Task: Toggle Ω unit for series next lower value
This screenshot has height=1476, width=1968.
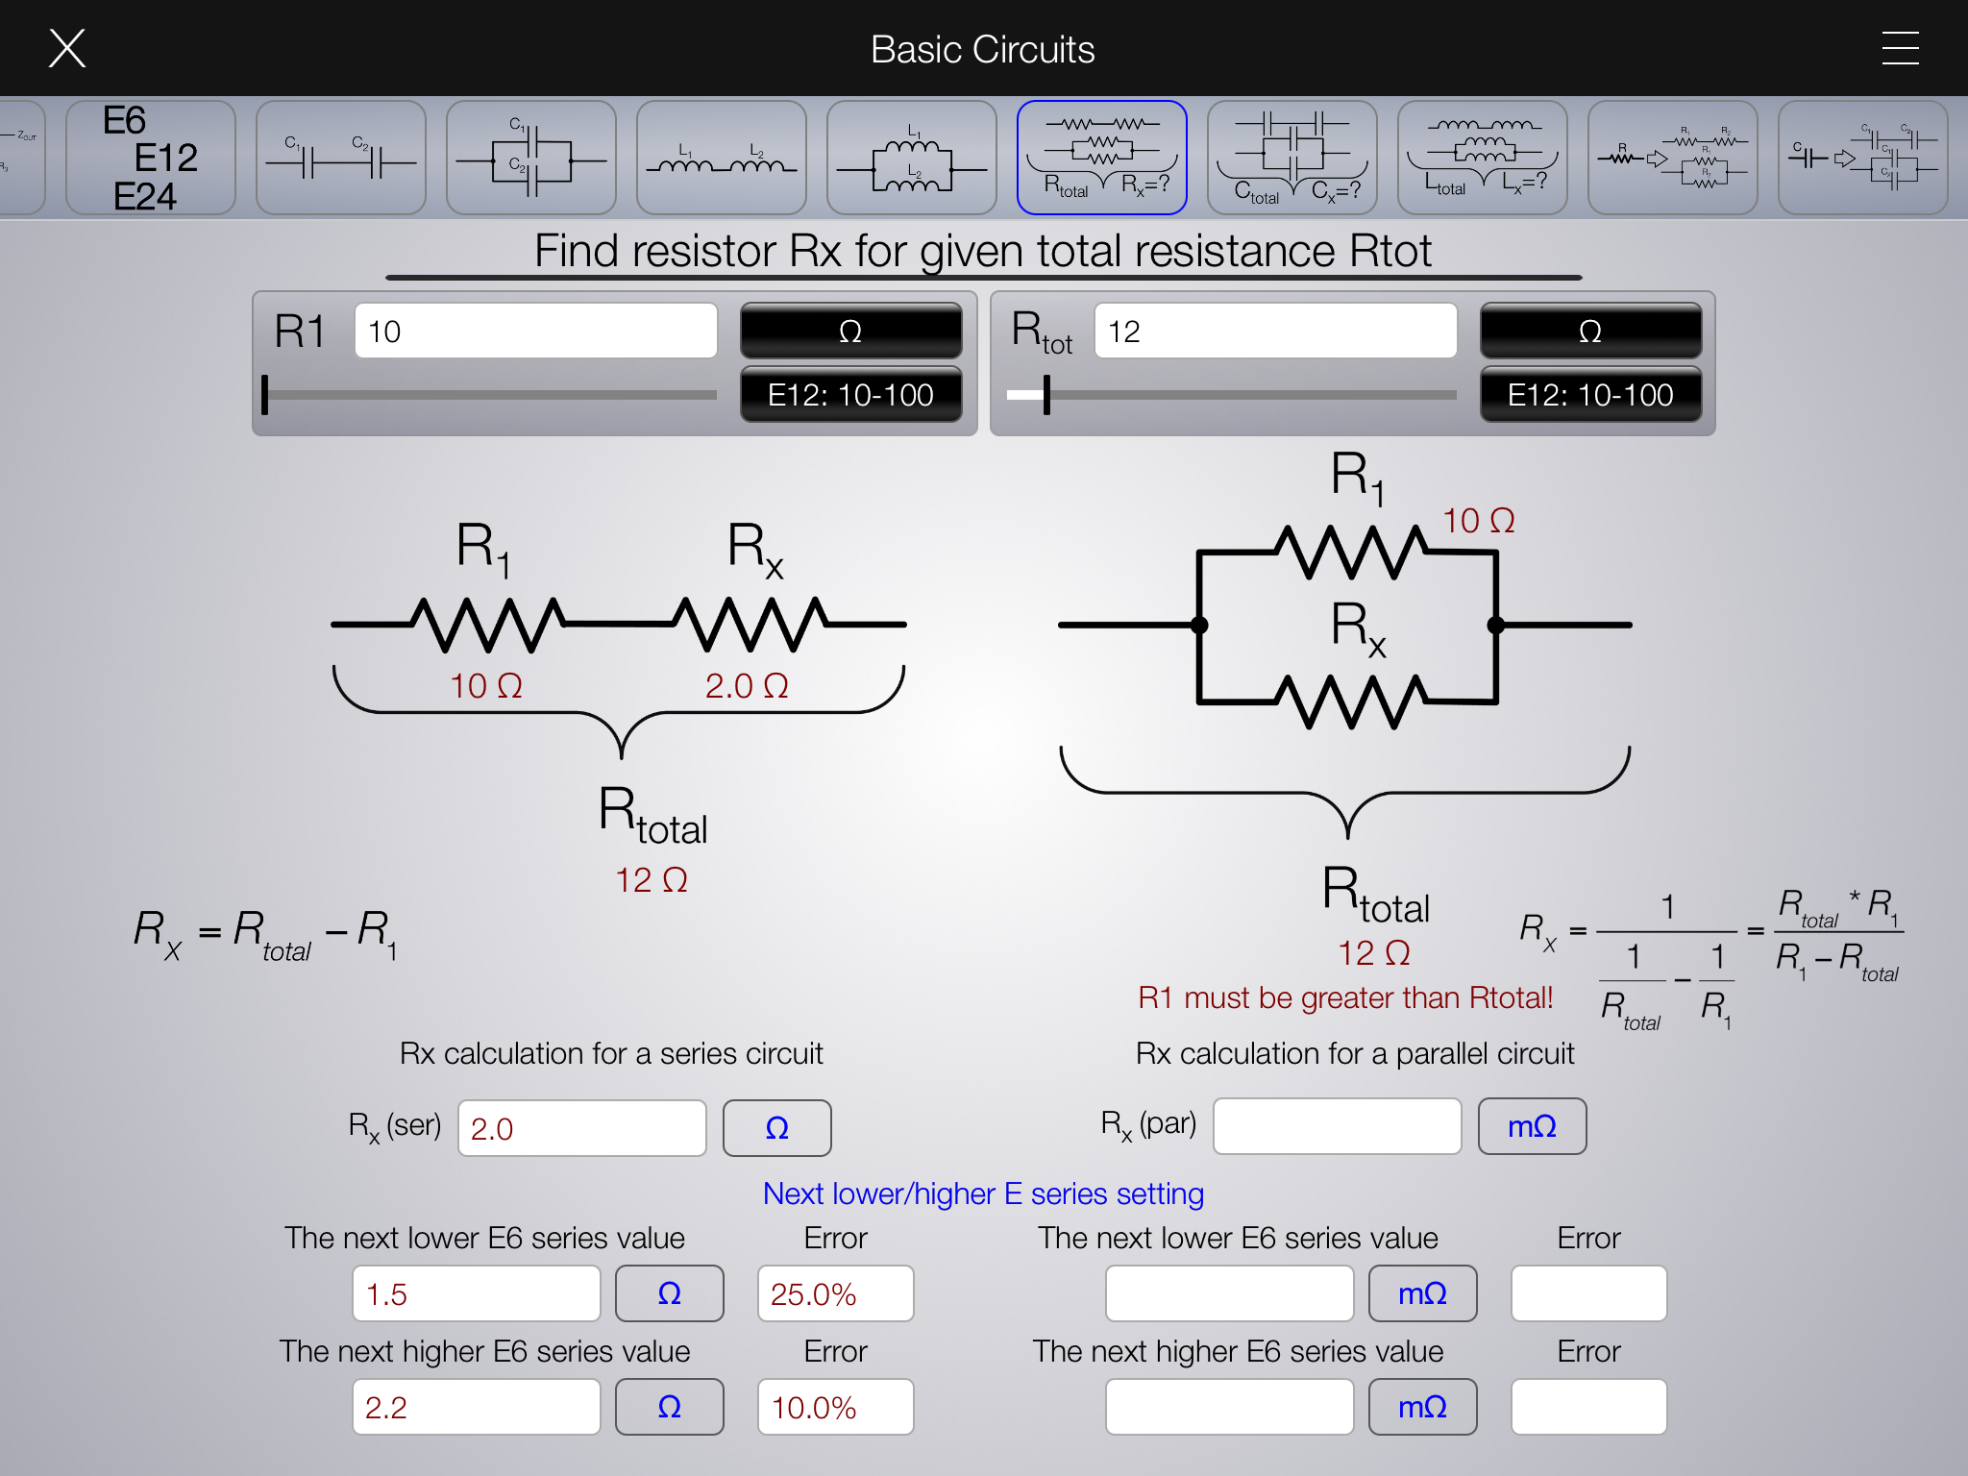Action: 669,1293
